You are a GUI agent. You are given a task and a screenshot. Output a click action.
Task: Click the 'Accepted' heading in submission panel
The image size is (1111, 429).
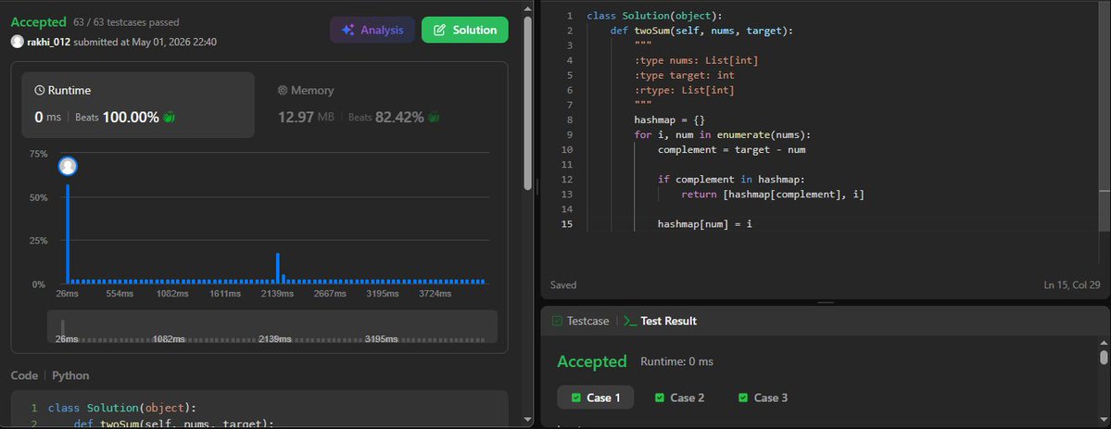point(39,22)
